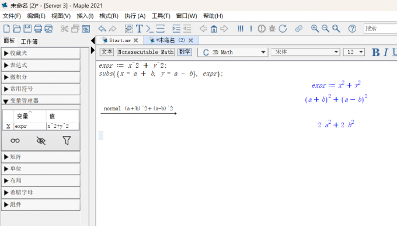
Task: Undo the last action
Action: click(x=102, y=29)
